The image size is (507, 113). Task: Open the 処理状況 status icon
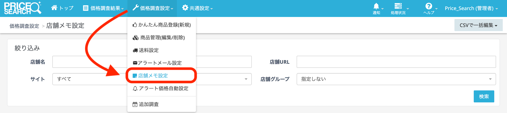click(398, 6)
